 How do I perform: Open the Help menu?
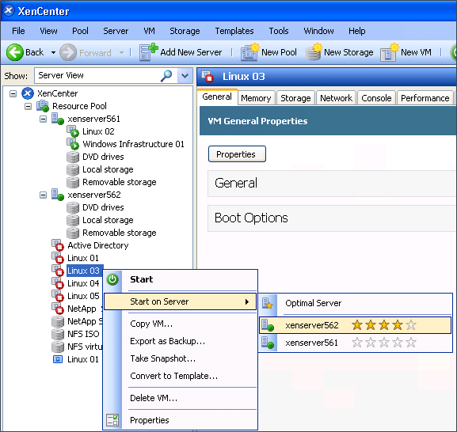click(356, 31)
